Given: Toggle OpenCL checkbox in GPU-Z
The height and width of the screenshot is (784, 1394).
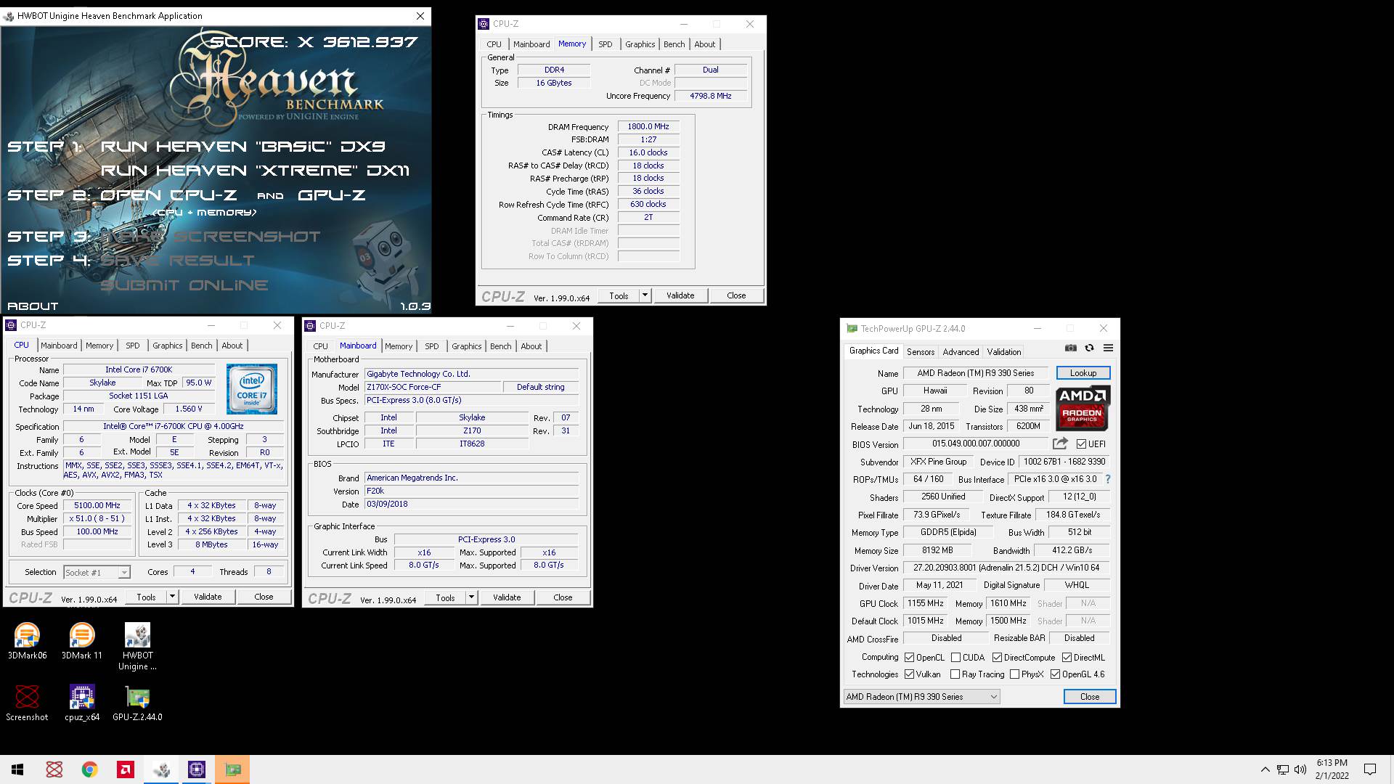Looking at the screenshot, I should (909, 658).
